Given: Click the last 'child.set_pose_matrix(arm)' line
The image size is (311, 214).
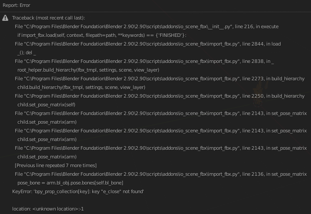Looking at the screenshot, I should click(x=47, y=157).
